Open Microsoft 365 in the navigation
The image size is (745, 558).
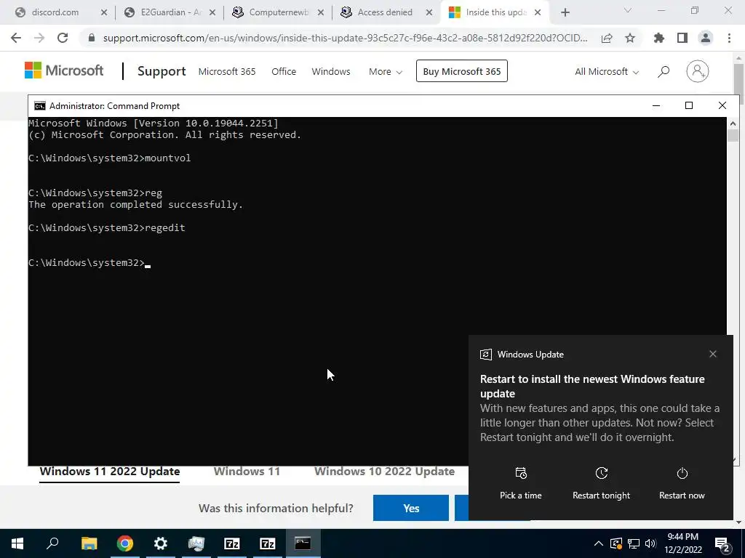tap(227, 72)
